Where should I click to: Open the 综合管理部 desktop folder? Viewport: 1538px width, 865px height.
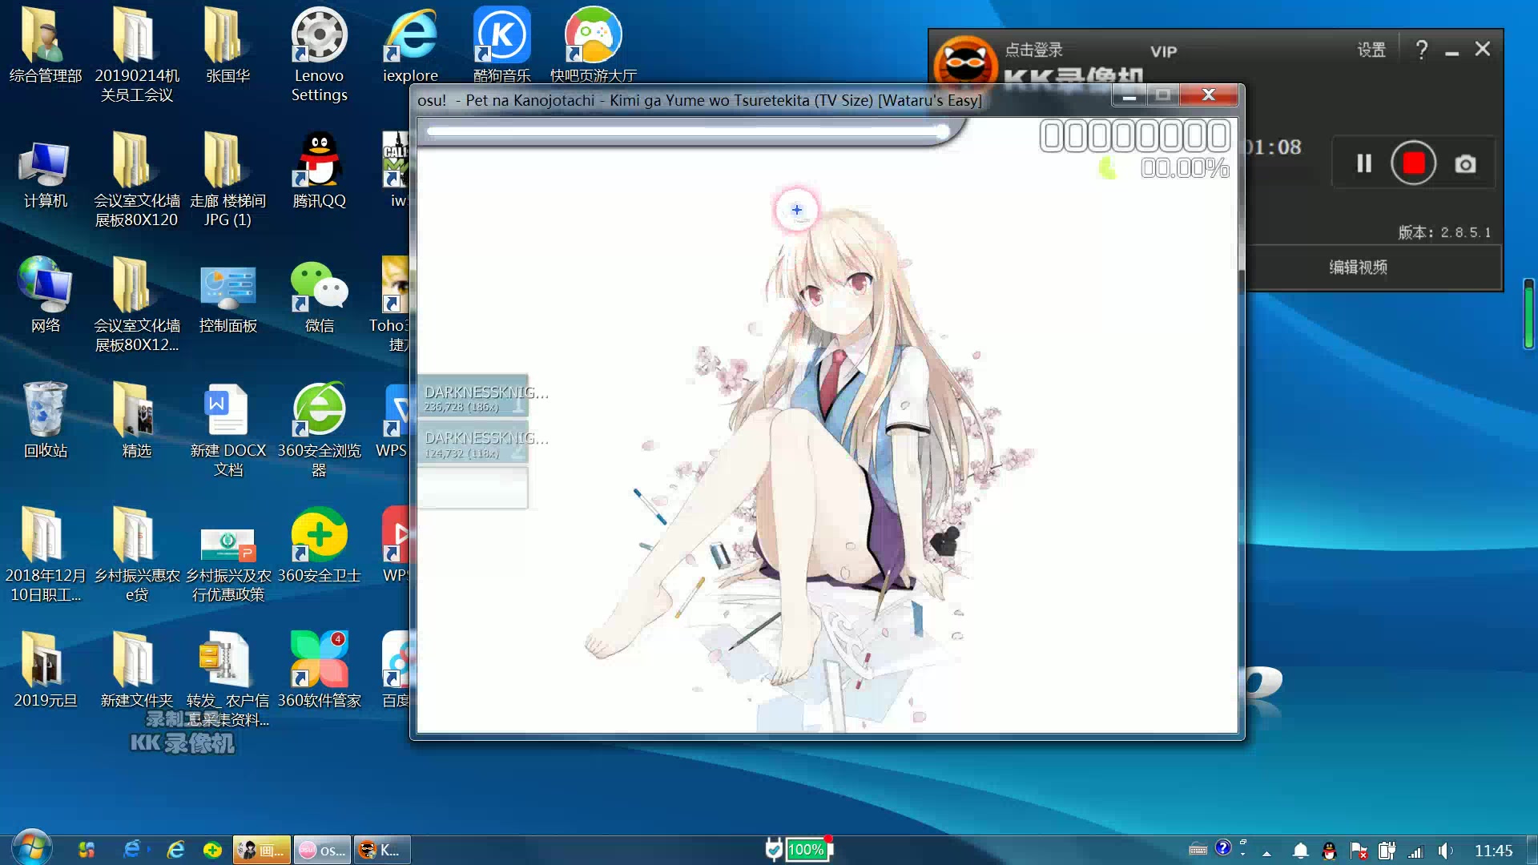(x=46, y=46)
